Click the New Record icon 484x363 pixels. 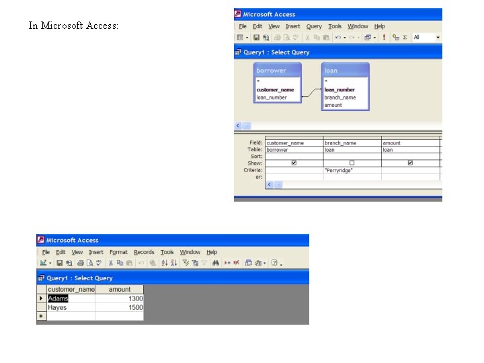[x=227, y=263]
